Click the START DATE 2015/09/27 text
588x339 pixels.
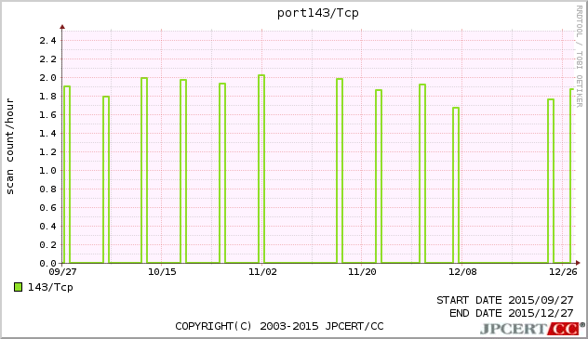pyautogui.click(x=505, y=300)
